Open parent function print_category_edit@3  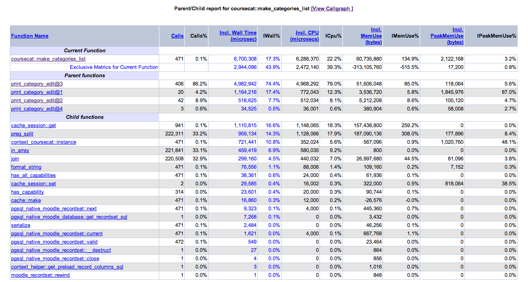[x=37, y=84]
